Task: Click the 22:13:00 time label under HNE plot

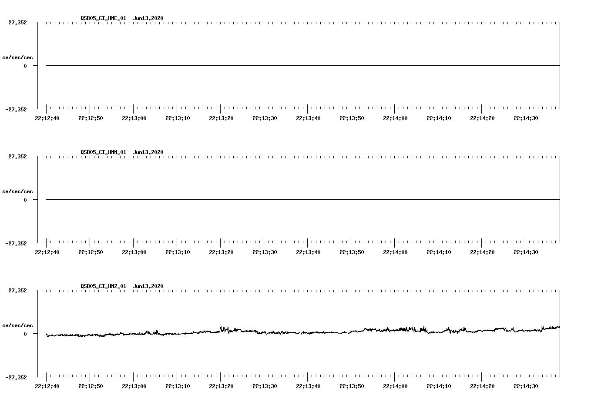Action: [x=134, y=118]
